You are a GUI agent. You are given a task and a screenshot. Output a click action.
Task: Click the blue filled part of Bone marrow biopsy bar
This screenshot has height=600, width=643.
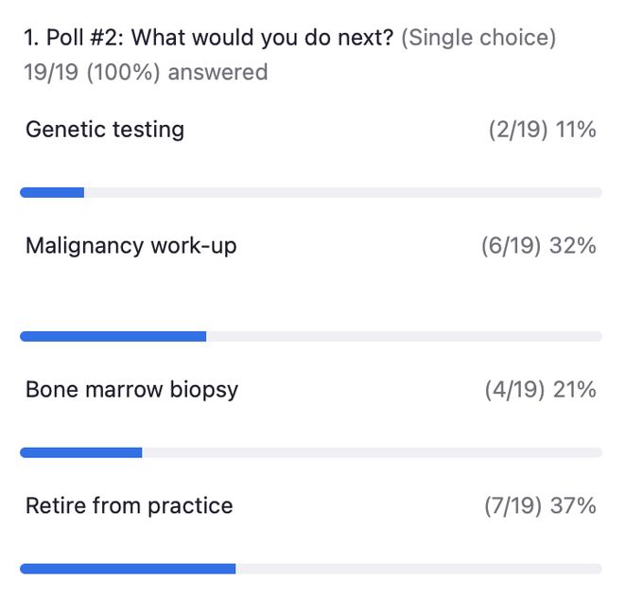coord(81,452)
